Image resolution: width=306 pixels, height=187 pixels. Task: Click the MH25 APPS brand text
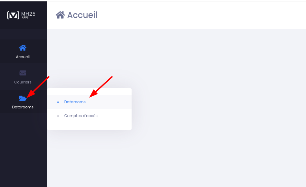[28, 15]
